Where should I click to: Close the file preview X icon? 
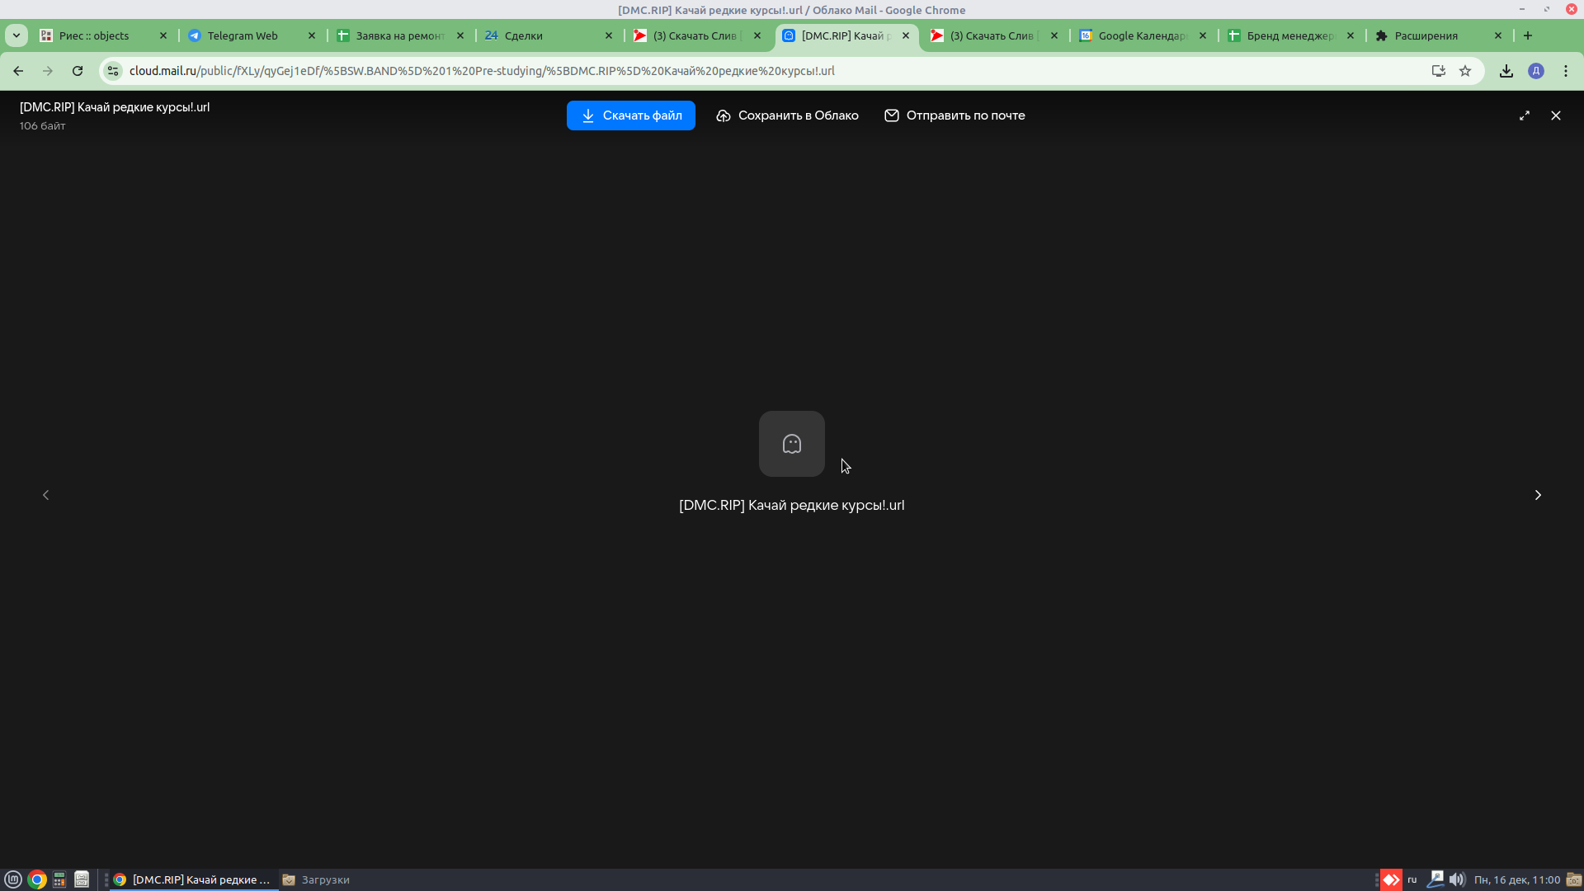(1556, 115)
